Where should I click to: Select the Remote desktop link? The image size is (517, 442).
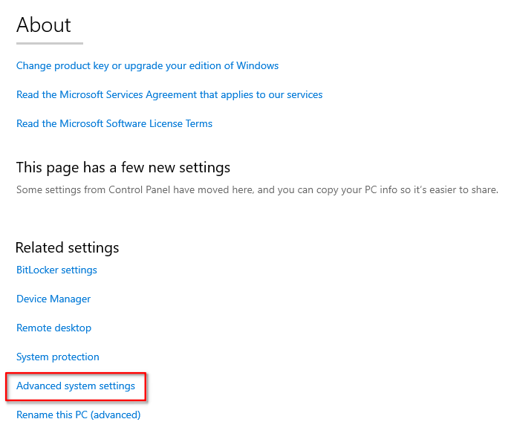pos(53,328)
